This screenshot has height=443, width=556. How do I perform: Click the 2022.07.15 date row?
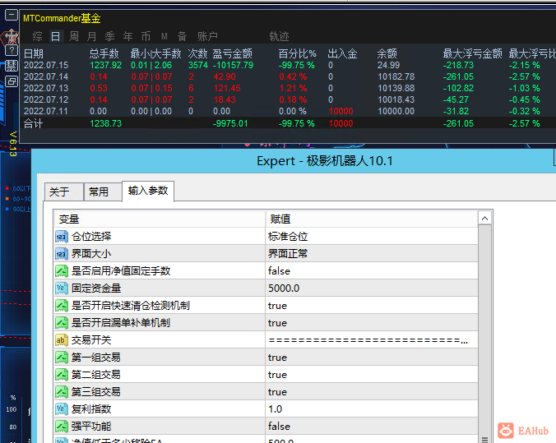(46, 65)
